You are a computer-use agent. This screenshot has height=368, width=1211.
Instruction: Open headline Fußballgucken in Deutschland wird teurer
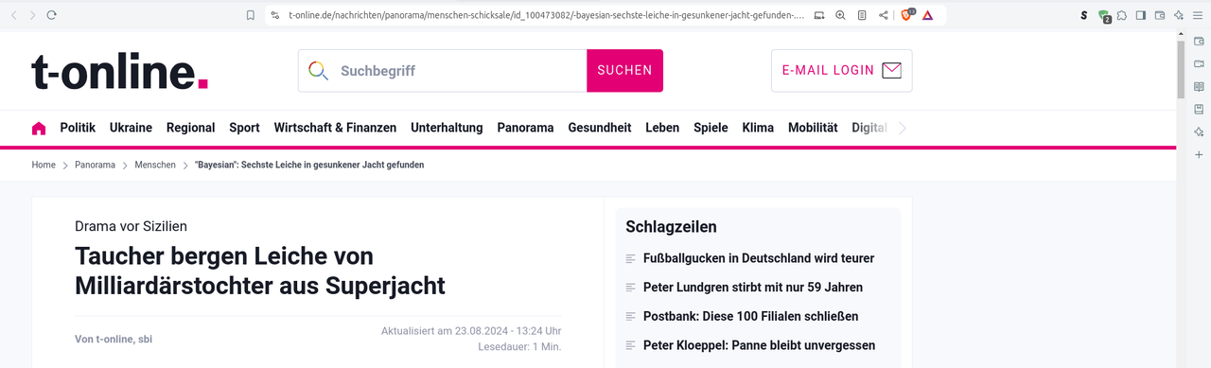click(x=759, y=258)
